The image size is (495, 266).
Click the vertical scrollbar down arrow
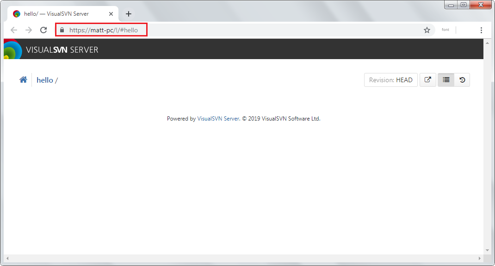click(487, 250)
